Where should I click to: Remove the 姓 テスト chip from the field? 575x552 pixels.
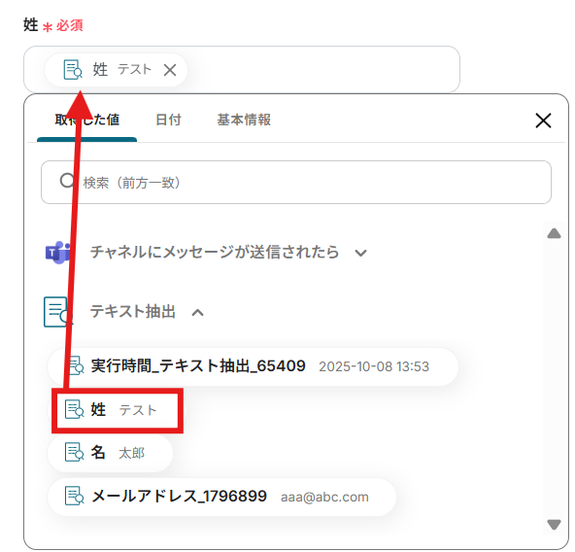[170, 70]
